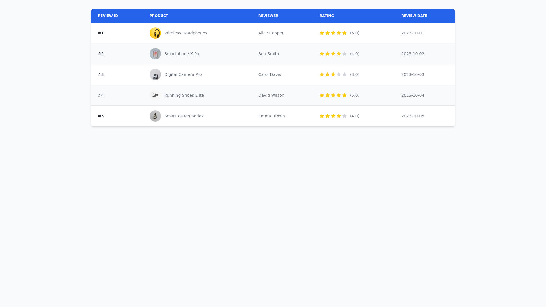Click review date 2023-10-04

click(413, 95)
